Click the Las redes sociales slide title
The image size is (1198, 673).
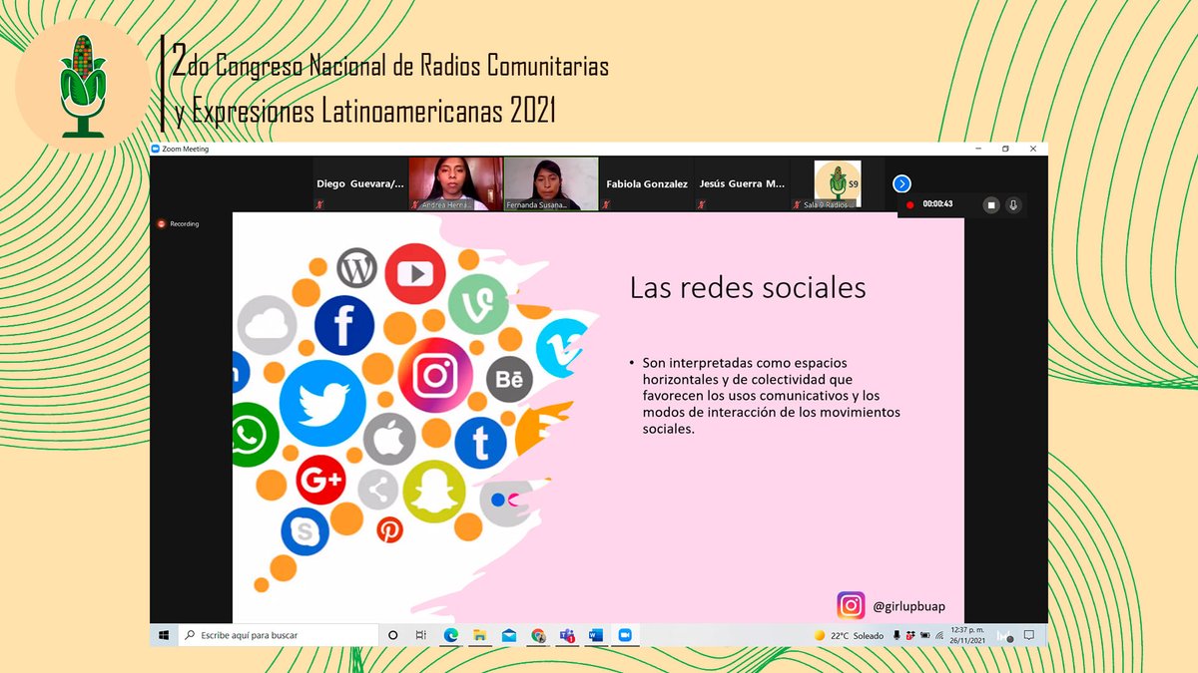tap(748, 288)
